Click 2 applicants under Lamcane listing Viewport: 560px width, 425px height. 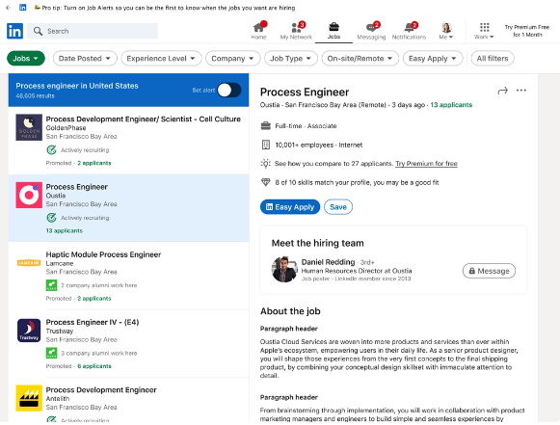[x=94, y=298]
